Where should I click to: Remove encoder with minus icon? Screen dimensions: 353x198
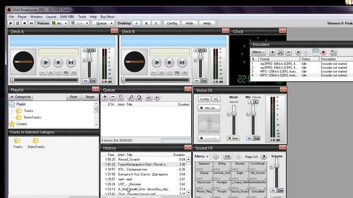288,52
